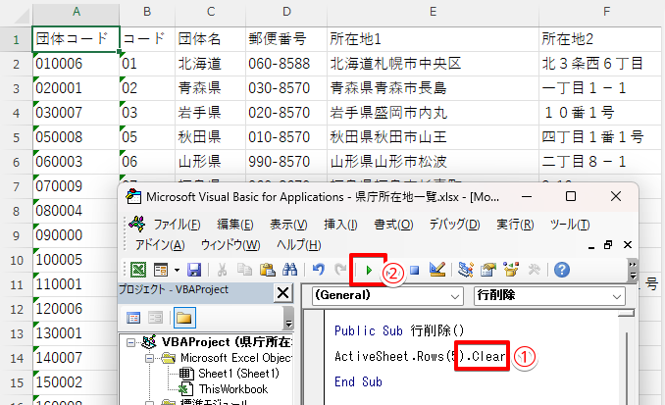
Task: Open Project Explorer toolbar icon
Action: pos(466,270)
